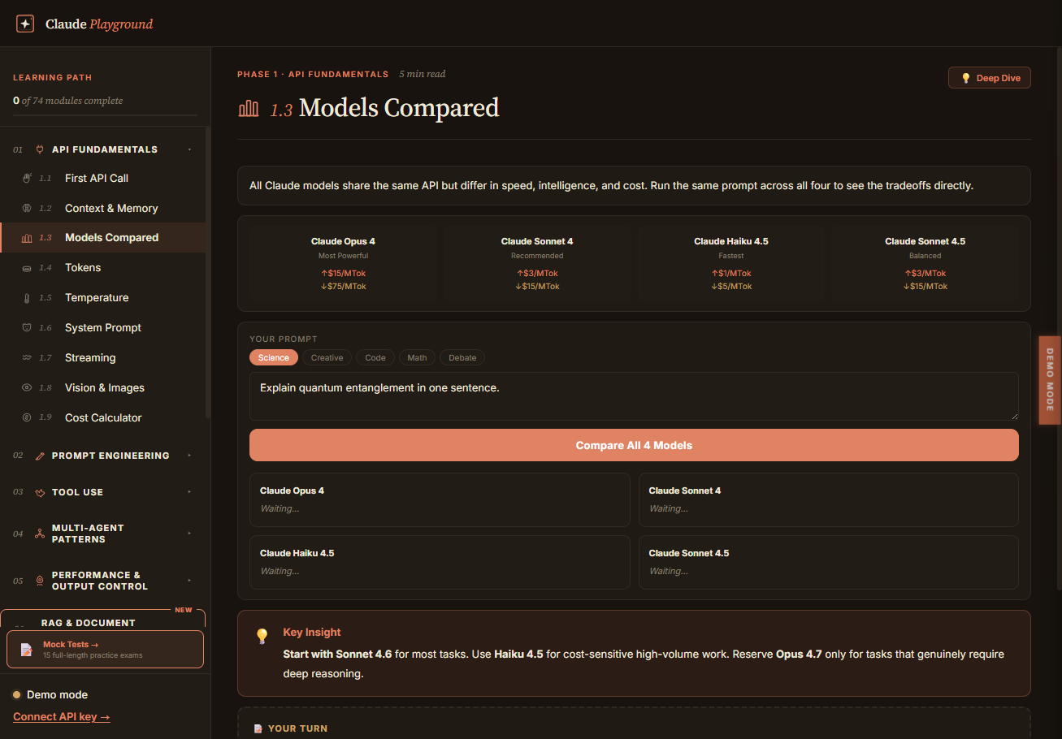
Task: Click the rocket icon beside Performance & Output Control
Action: click(x=40, y=581)
